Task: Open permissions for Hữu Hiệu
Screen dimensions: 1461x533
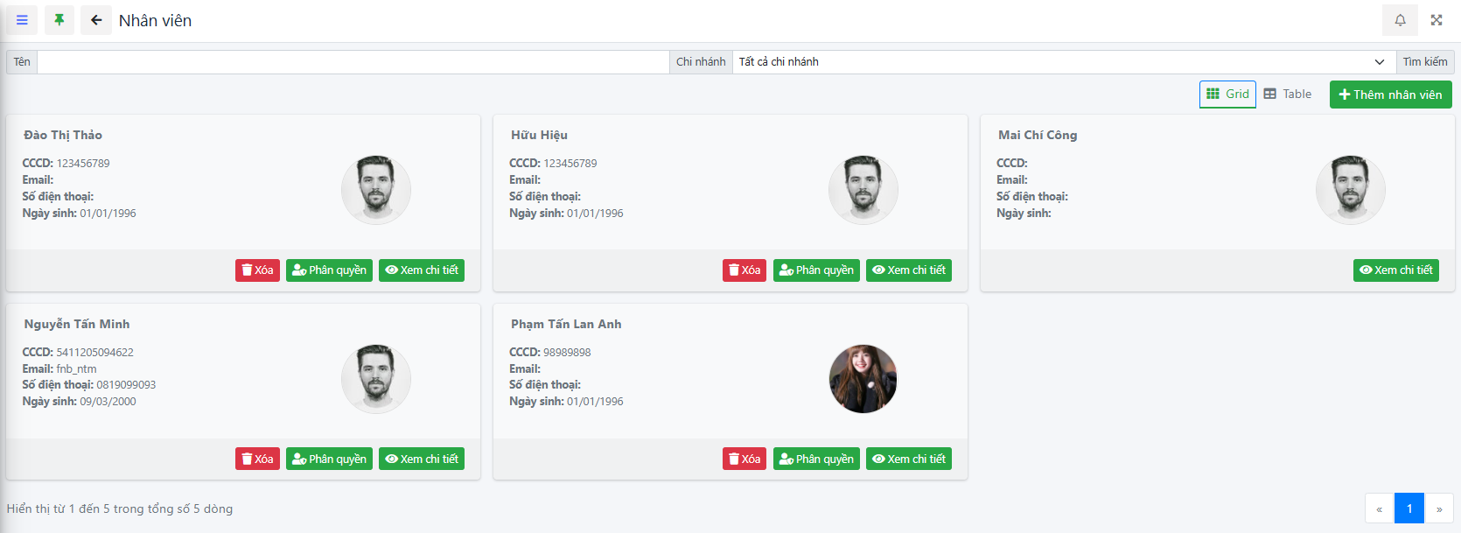Action: tap(816, 270)
